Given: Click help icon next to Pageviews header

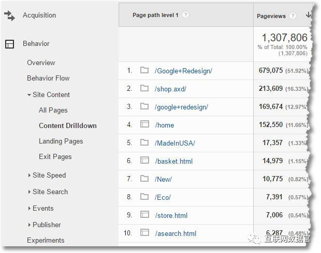Looking at the screenshot, I should coord(293,16).
